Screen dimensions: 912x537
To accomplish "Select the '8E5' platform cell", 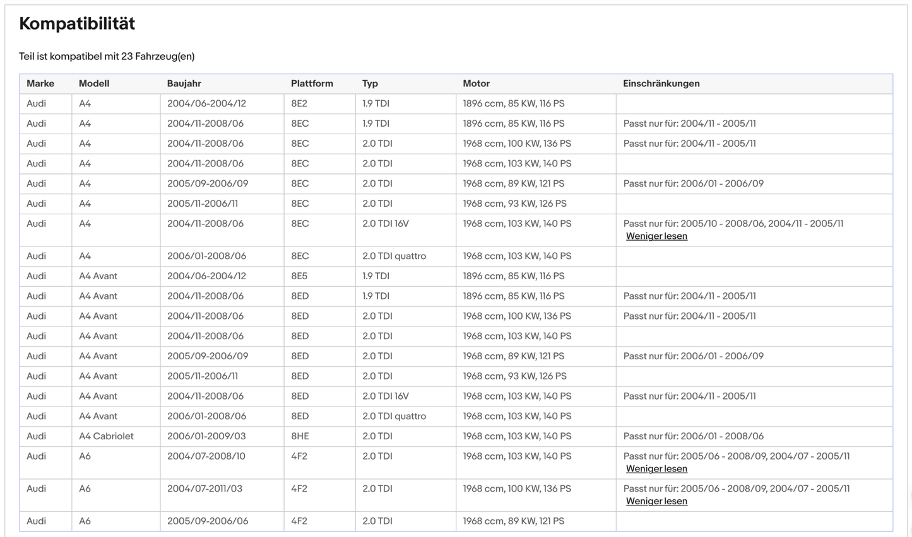I will click(300, 276).
